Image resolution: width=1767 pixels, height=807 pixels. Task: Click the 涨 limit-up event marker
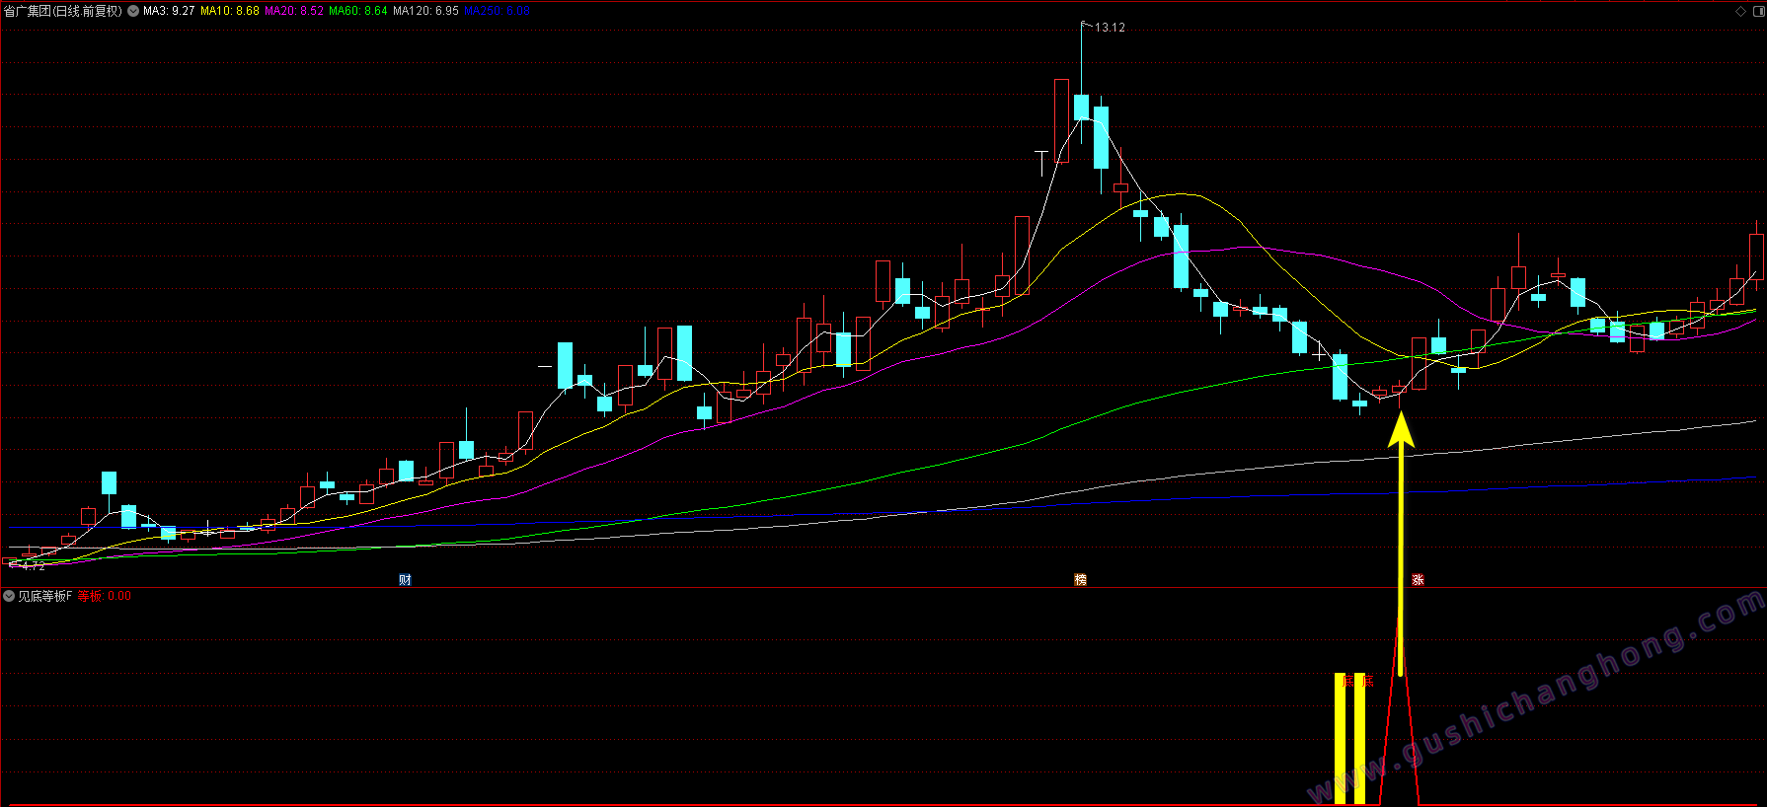pos(1418,580)
